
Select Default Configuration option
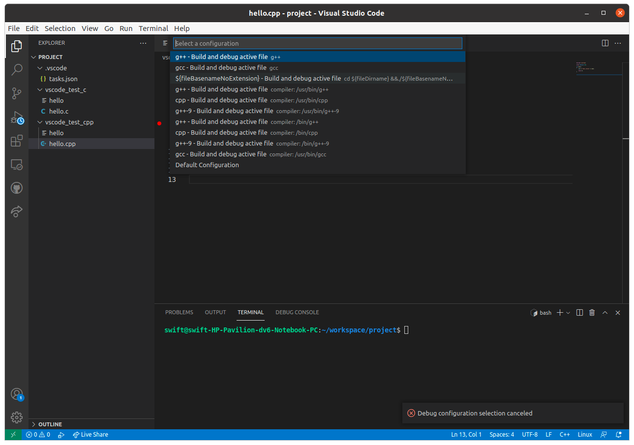pos(318,165)
